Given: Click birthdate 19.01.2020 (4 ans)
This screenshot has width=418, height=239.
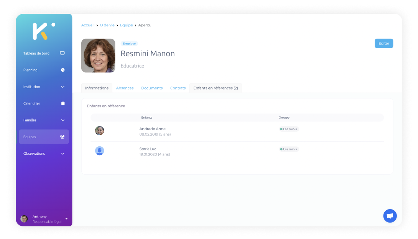Looking at the screenshot, I should coord(155,154).
